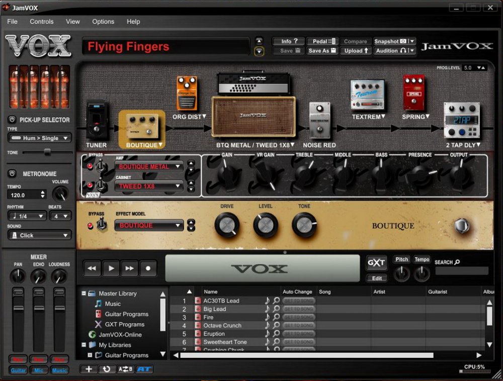503x381 pixels.
Task: Toggle the Guitar channel button in mixer
Action: click(18, 370)
